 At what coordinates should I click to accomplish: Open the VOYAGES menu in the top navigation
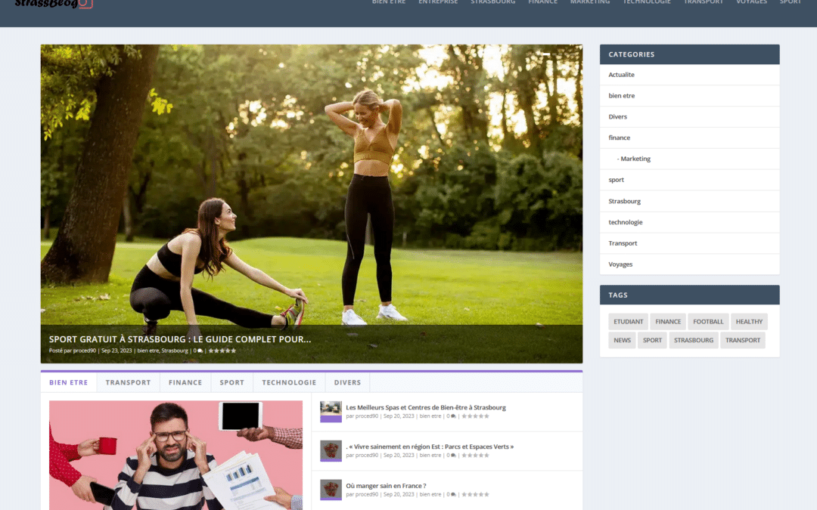click(751, 2)
